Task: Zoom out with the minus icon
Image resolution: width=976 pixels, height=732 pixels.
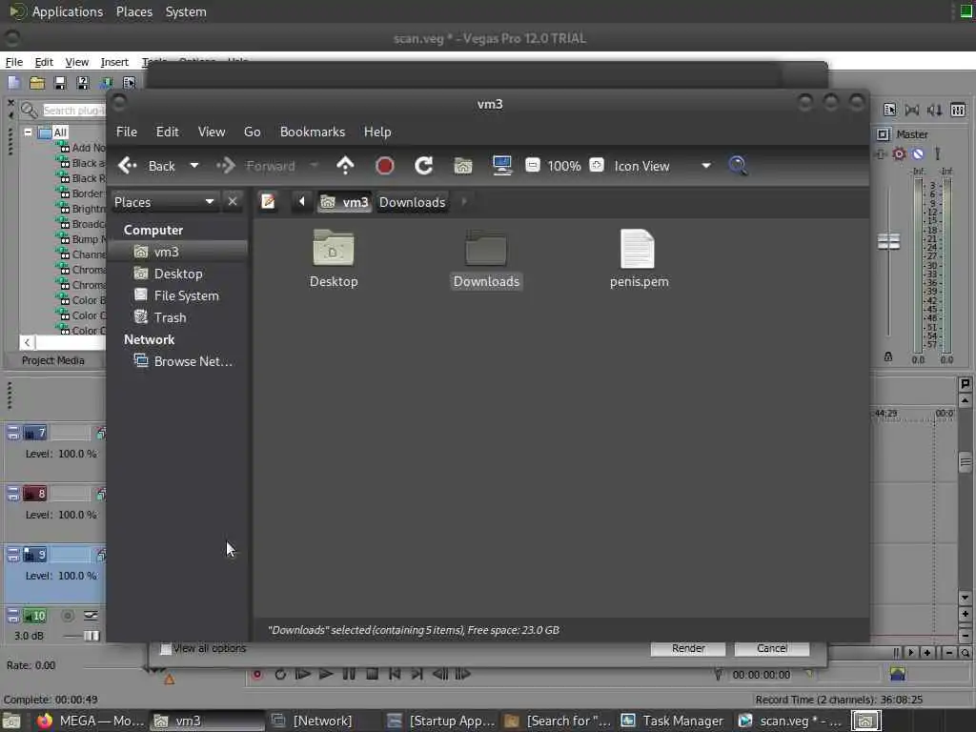Action: (532, 165)
